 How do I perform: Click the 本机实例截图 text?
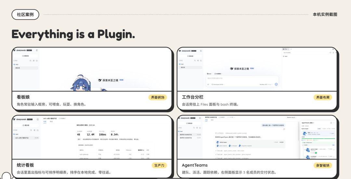coord(325,15)
